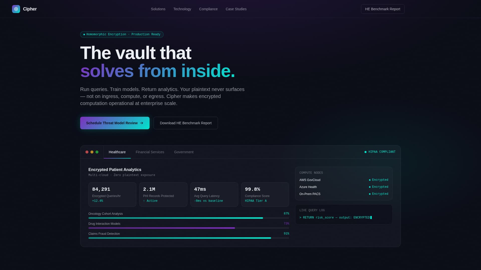Click the arrow icon in Schedule Threat Model Review

tap(142, 123)
